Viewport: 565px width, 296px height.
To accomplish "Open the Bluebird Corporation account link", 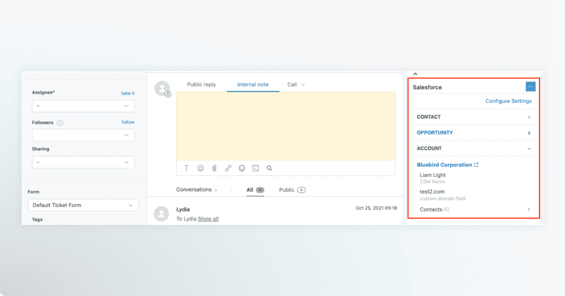I will (444, 165).
